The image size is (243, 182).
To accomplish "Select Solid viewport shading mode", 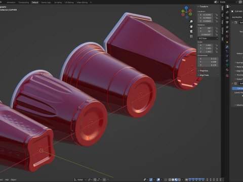I will point(173,179).
